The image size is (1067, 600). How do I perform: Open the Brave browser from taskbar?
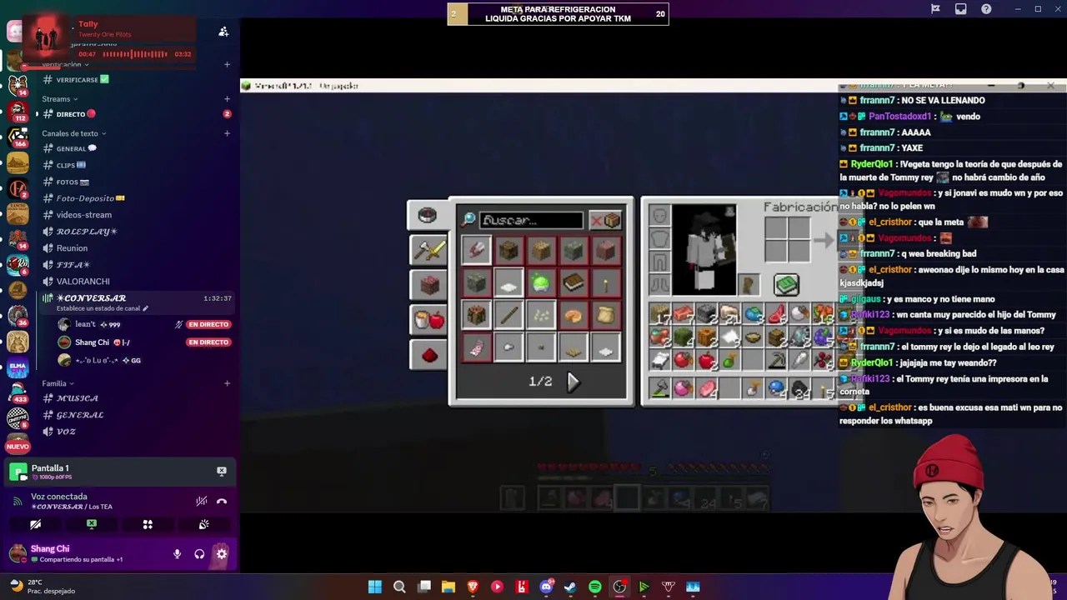click(473, 587)
